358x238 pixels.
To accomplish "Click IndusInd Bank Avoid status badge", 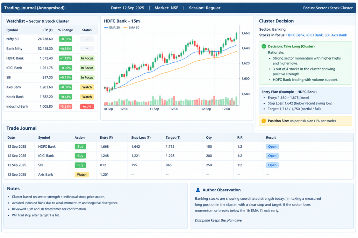I will [87, 107].
